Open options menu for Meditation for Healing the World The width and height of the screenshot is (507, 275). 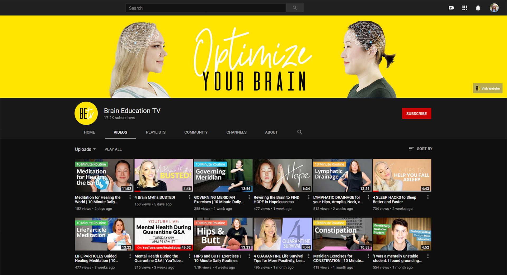coord(130,197)
